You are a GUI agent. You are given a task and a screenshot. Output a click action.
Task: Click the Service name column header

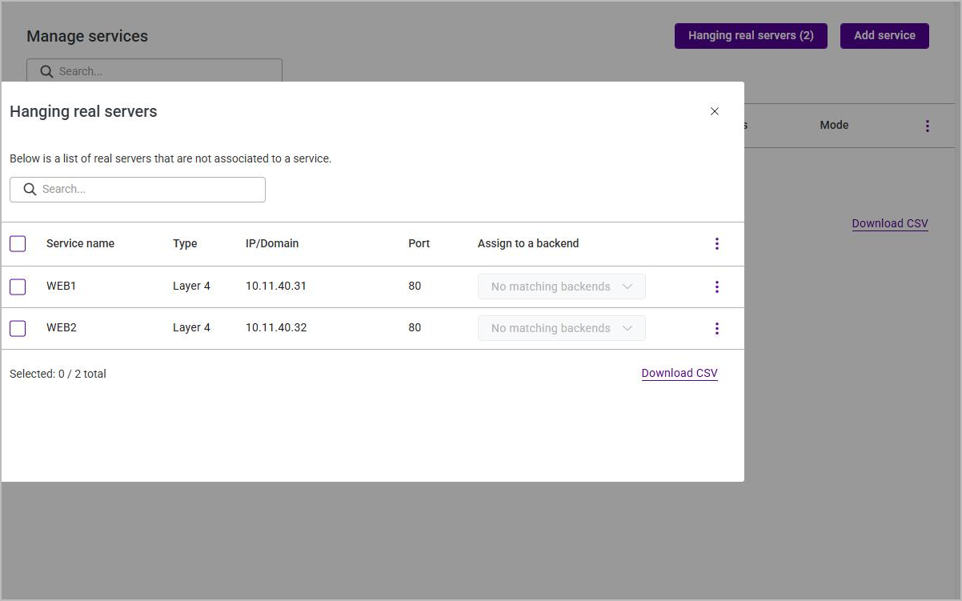[x=80, y=243]
